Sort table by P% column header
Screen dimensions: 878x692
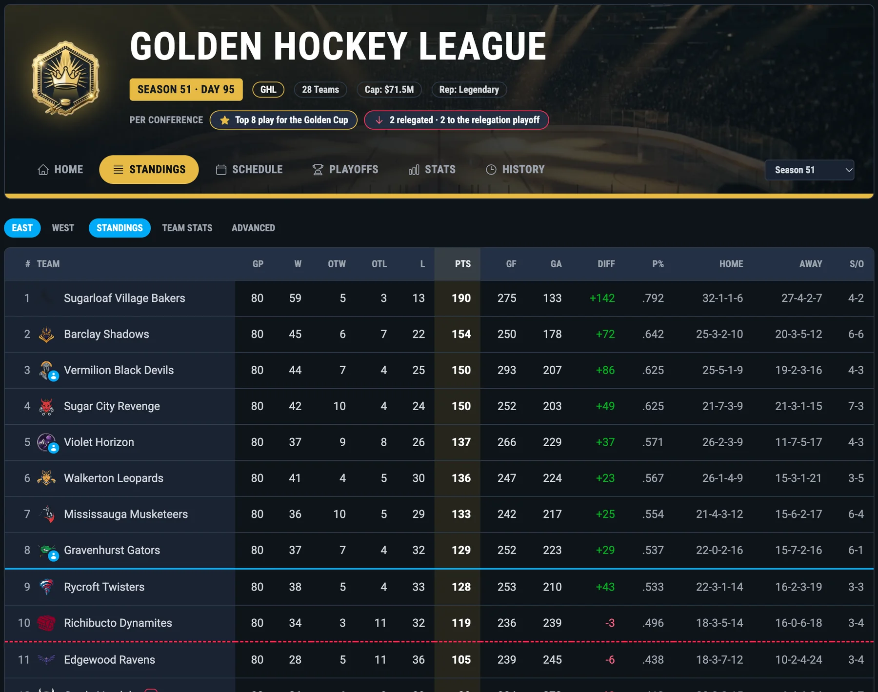(658, 264)
